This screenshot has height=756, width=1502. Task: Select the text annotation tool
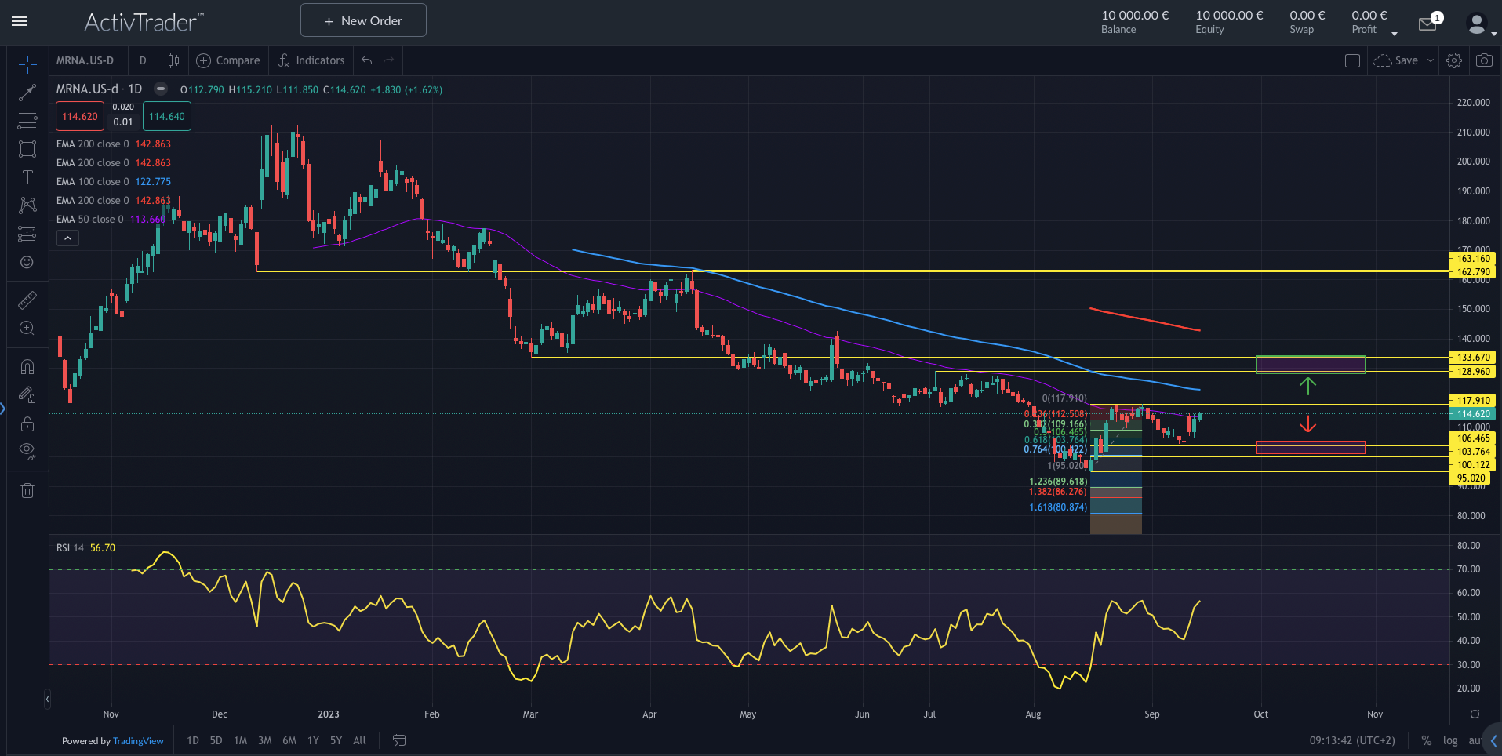(x=27, y=177)
